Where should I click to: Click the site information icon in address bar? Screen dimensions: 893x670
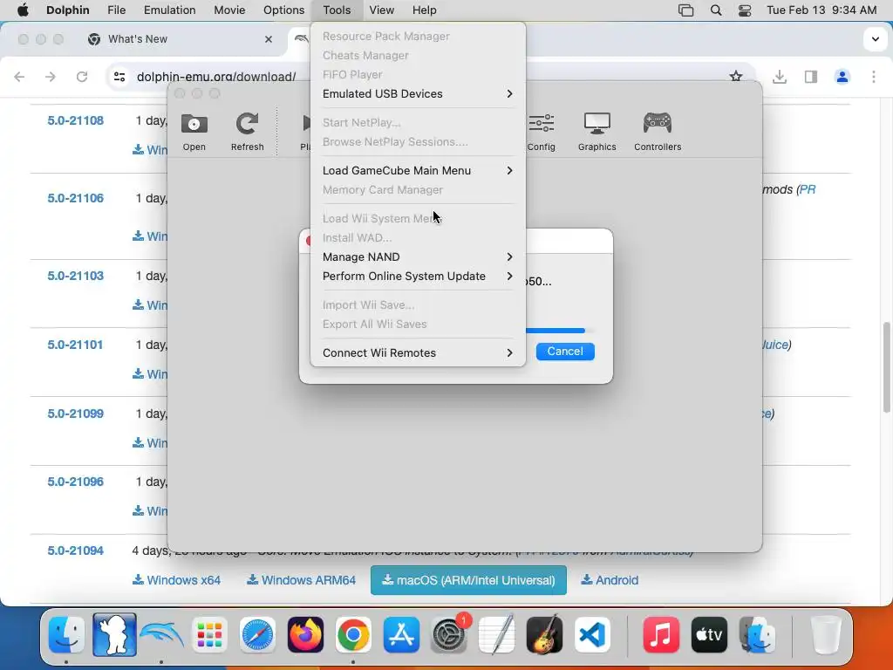(x=119, y=77)
